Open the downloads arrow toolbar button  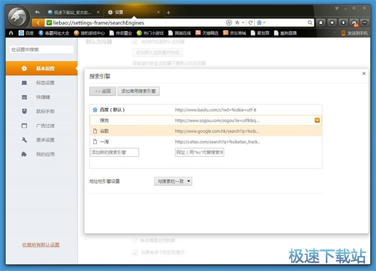pos(343,23)
